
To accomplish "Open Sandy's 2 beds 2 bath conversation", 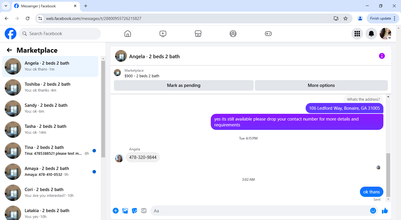I will coord(50,109).
